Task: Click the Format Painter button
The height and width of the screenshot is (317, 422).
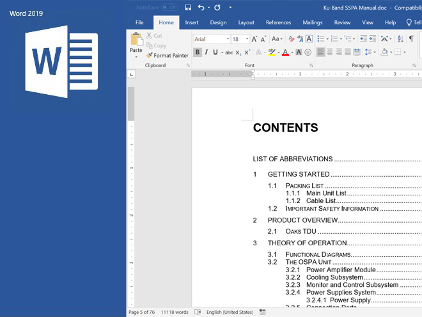Action: (167, 55)
